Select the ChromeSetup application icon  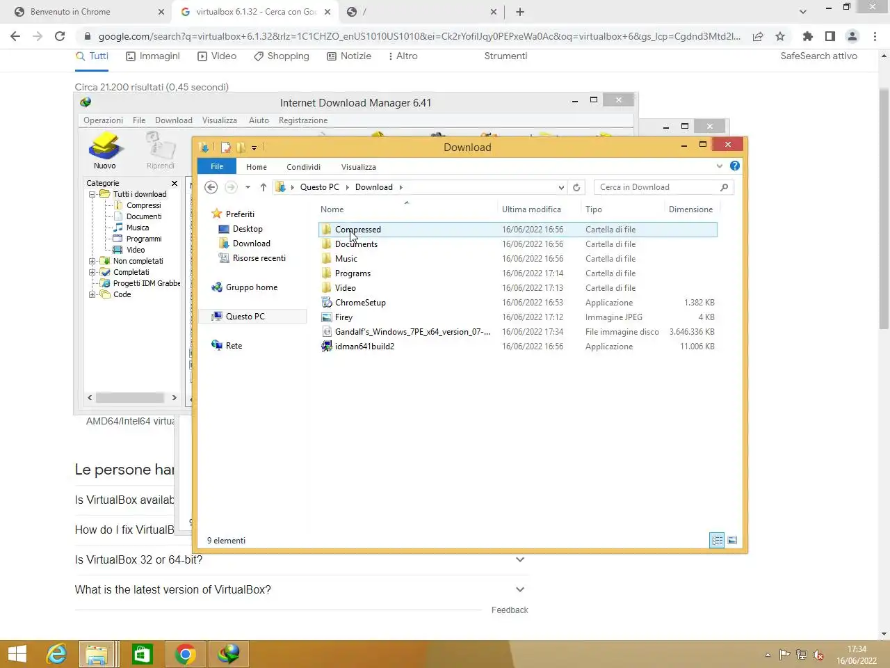point(327,303)
